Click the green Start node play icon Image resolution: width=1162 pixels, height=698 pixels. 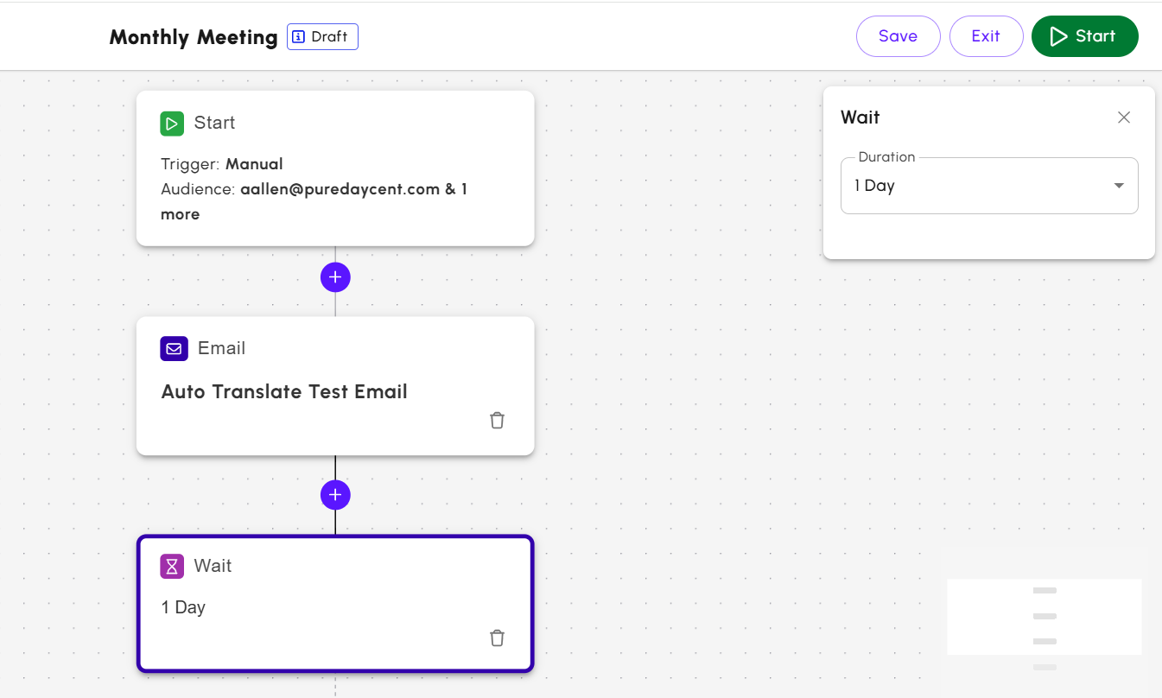click(172, 124)
